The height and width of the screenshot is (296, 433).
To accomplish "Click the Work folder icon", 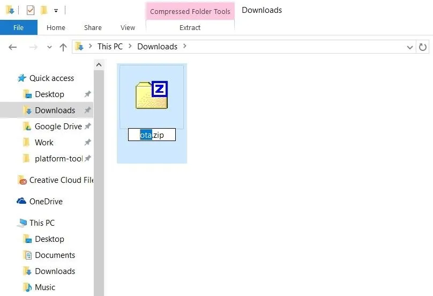I will pyautogui.click(x=26, y=142).
